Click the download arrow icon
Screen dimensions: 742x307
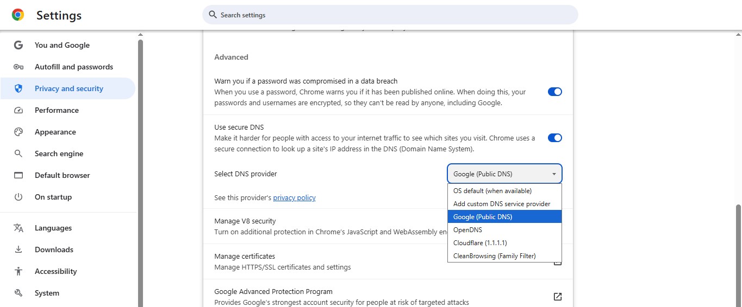(x=18, y=250)
